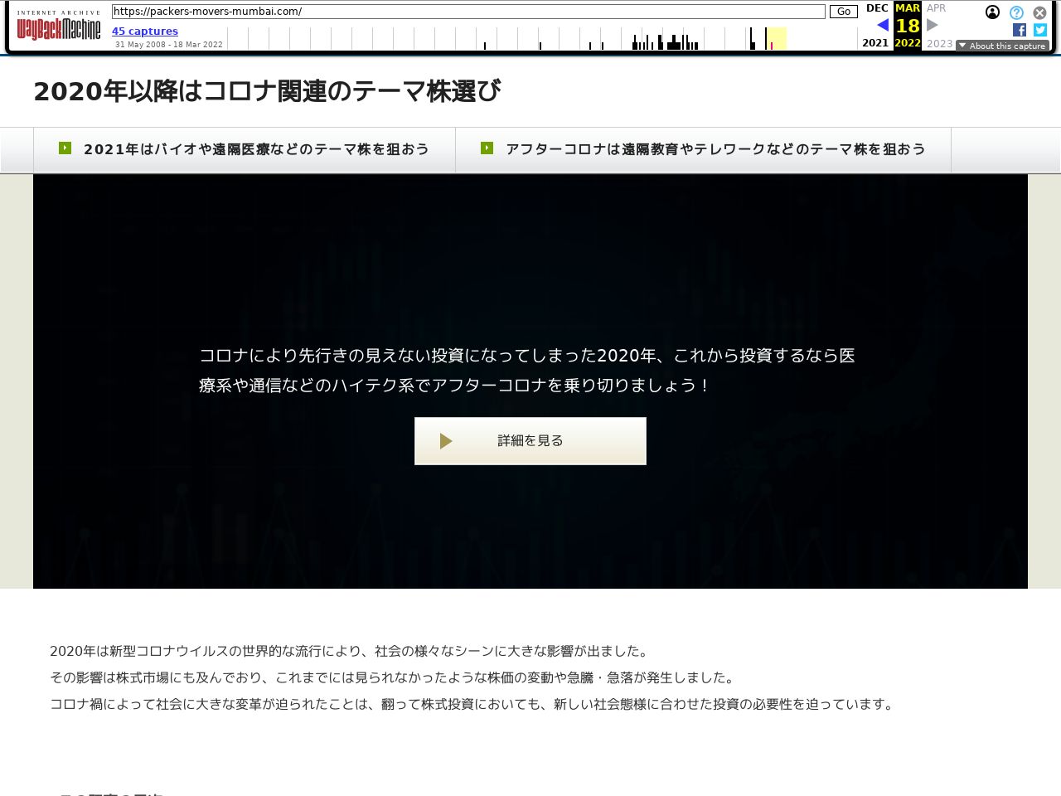Open the アフターコロナは遠隔教育 menu item

(715, 149)
